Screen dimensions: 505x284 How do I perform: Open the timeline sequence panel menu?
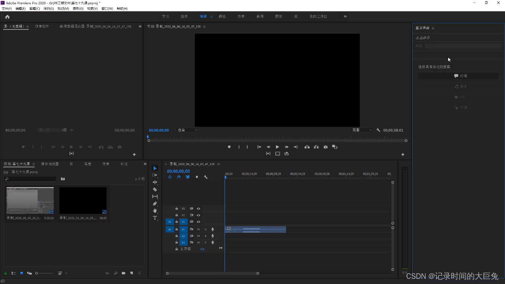coord(218,164)
